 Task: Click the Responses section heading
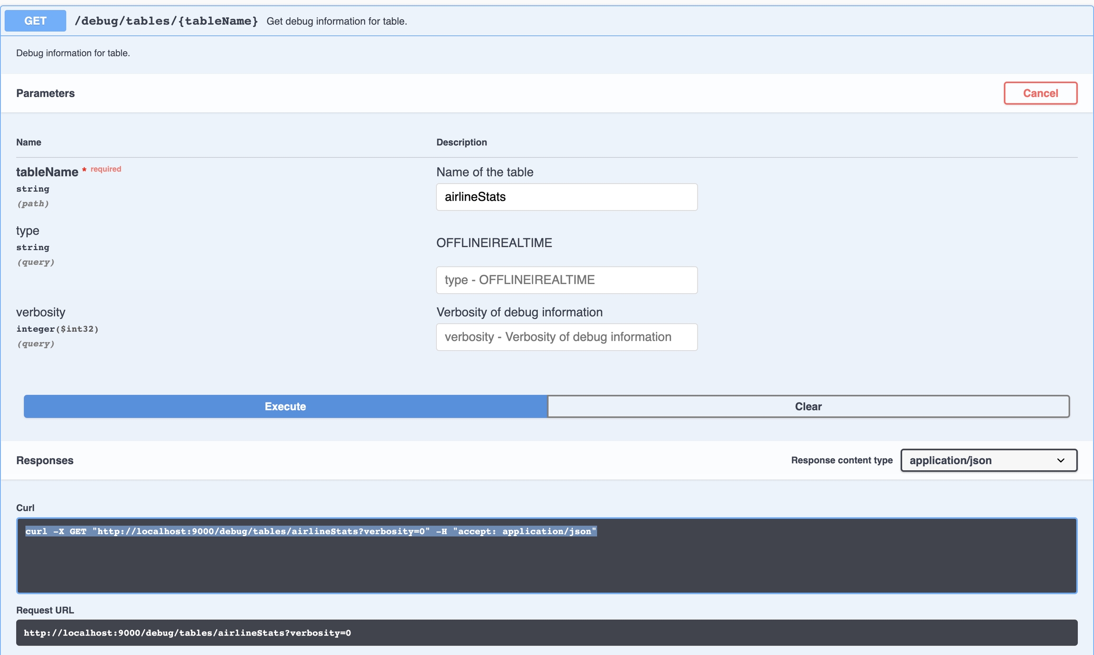pos(45,460)
